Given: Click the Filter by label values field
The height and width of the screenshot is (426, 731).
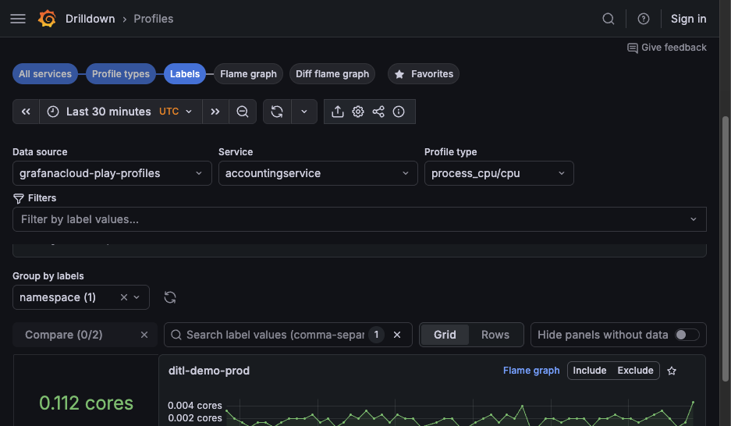Looking at the screenshot, I should [351, 219].
